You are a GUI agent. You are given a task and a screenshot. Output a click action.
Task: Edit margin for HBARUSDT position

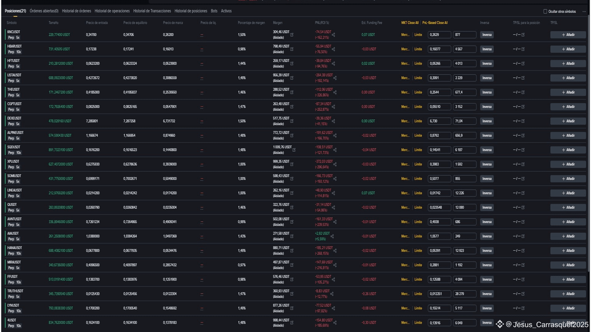pos(292,49)
